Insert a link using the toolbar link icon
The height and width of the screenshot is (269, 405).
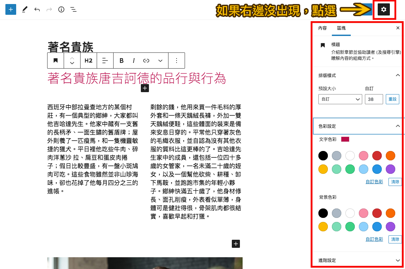click(x=146, y=61)
